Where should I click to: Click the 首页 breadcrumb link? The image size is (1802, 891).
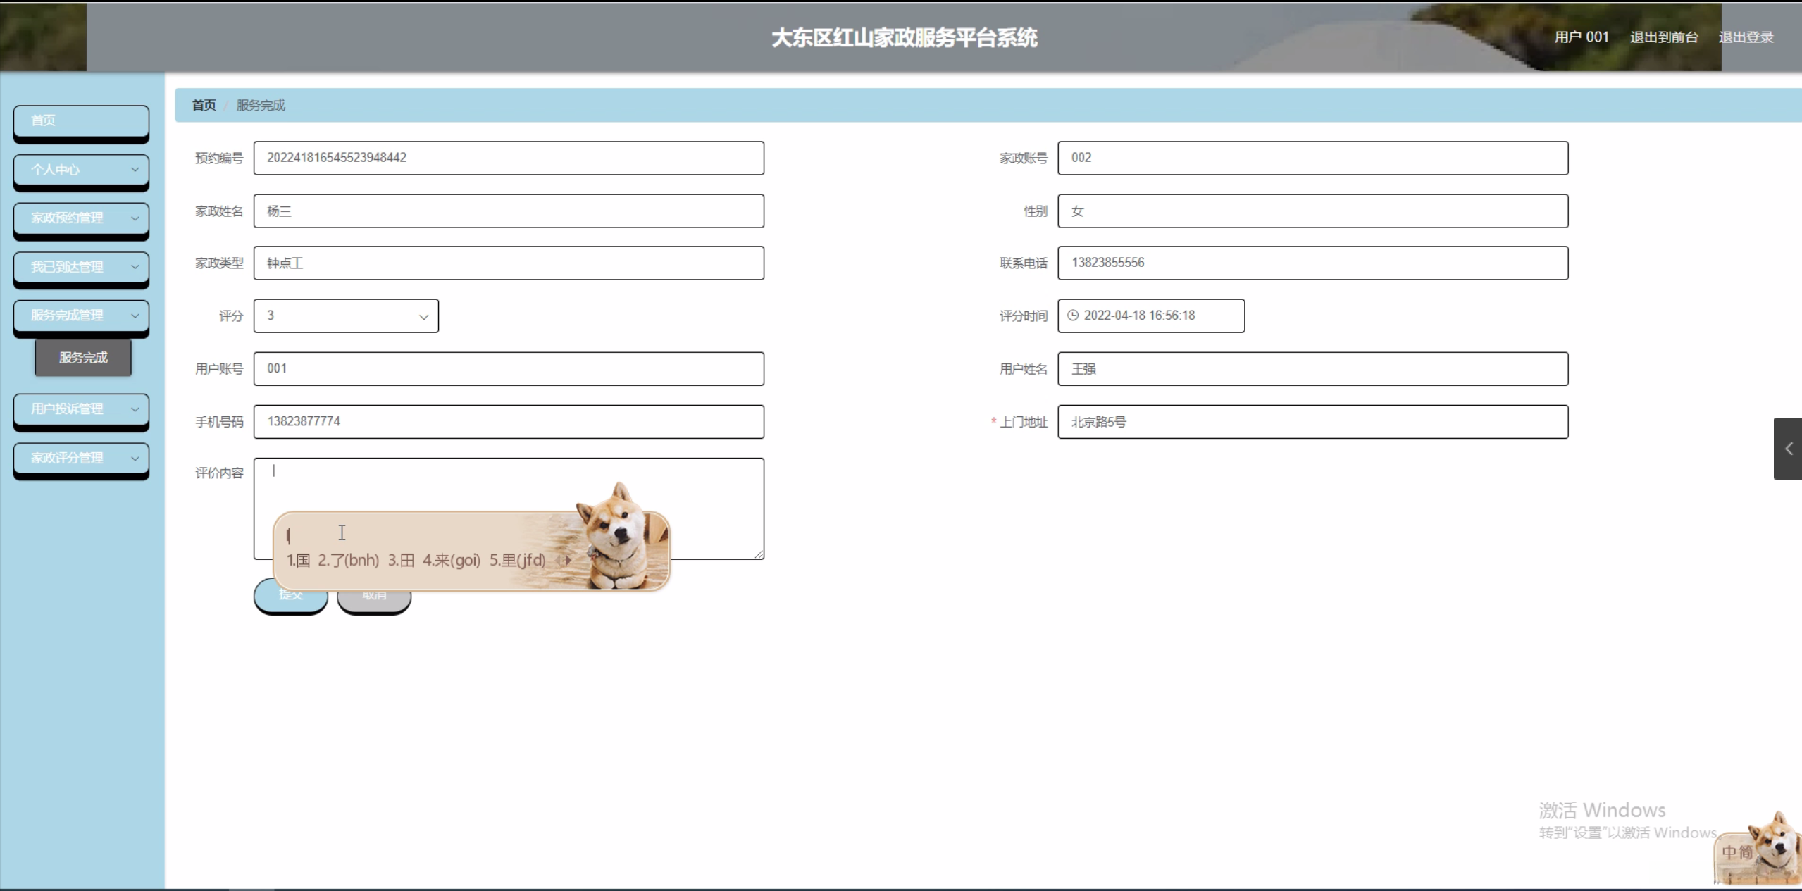coord(204,106)
